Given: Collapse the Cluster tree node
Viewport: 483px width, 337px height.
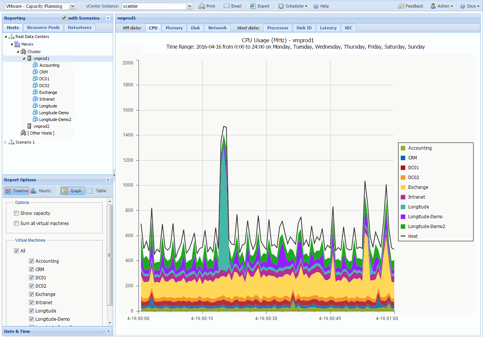Looking at the screenshot, I should pyautogui.click(x=18, y=52).
